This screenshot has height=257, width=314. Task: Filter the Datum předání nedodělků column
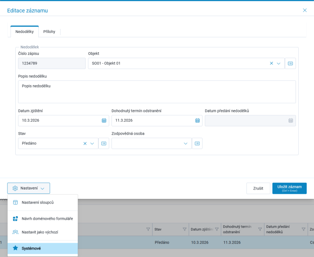[x=303, y=230]
